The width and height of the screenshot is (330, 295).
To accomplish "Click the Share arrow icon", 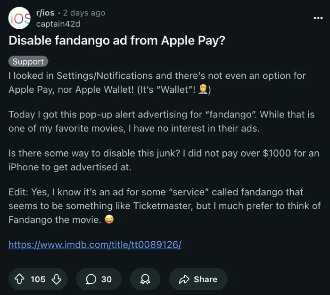I will tap(184, 279).
